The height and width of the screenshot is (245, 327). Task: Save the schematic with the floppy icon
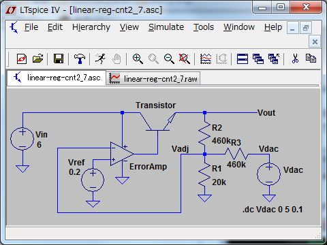[x=59, y=59]
